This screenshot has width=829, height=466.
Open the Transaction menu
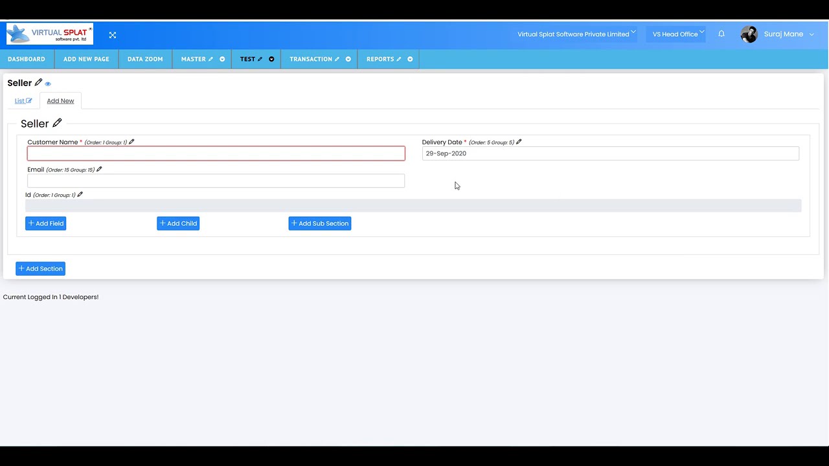click(x=311, y=59)
